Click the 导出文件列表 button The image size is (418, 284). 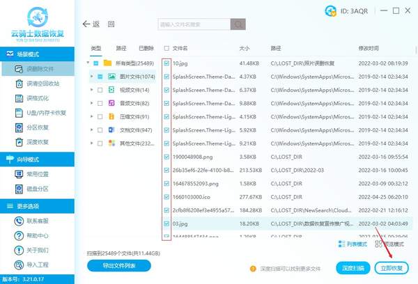[x=119, y=266]
